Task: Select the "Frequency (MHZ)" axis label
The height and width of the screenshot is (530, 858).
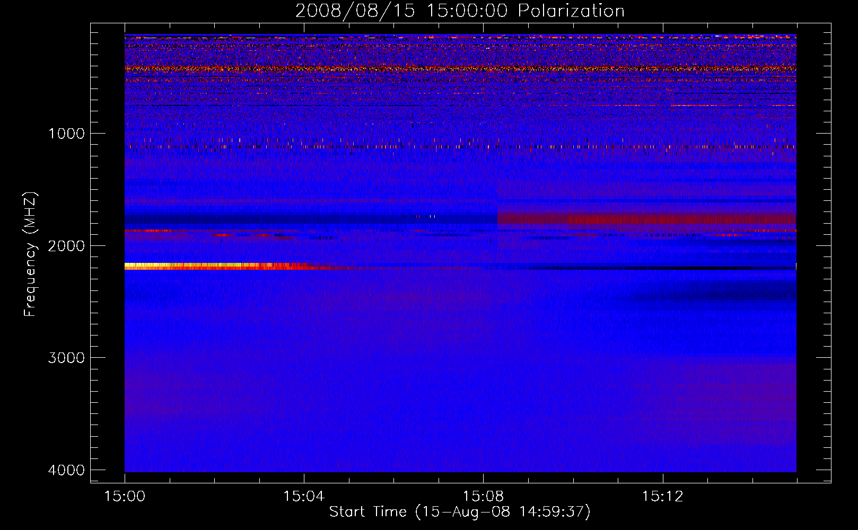Action: click(x=31, y=254)
